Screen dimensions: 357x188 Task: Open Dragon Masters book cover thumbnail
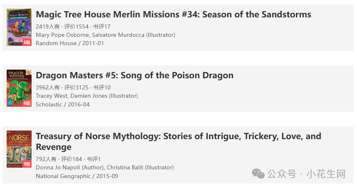tap(19, 88)
